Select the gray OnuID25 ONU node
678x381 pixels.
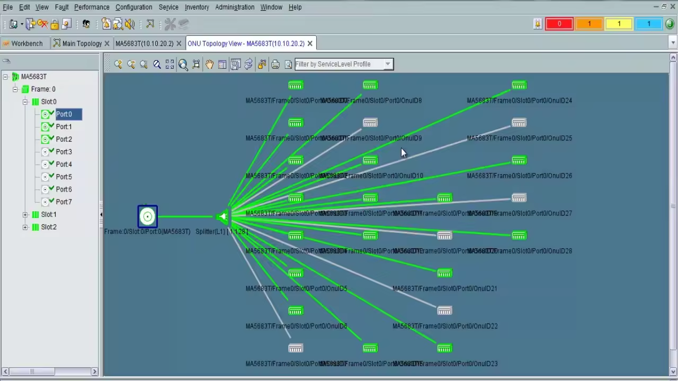519,123
